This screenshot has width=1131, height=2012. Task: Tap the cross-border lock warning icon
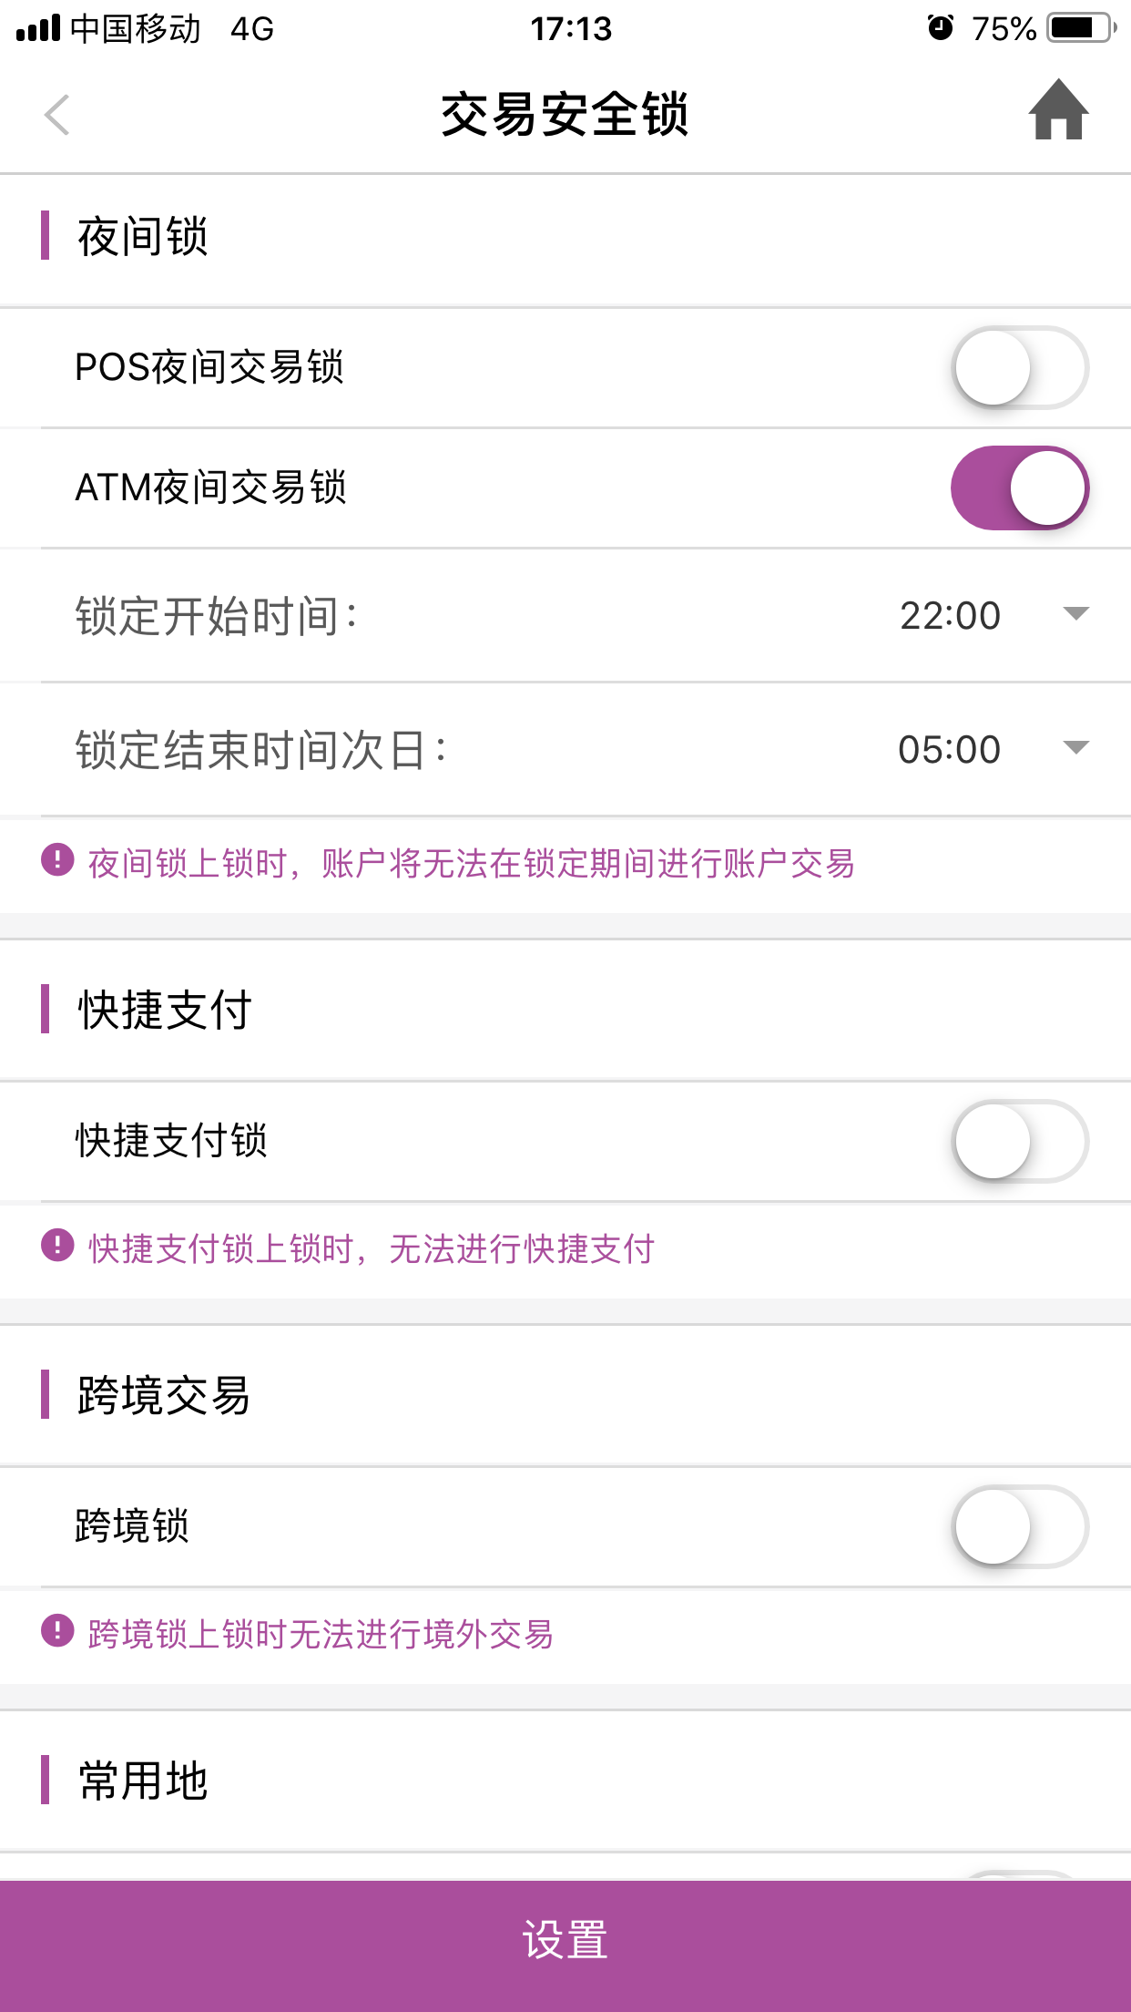[57, 1630]
